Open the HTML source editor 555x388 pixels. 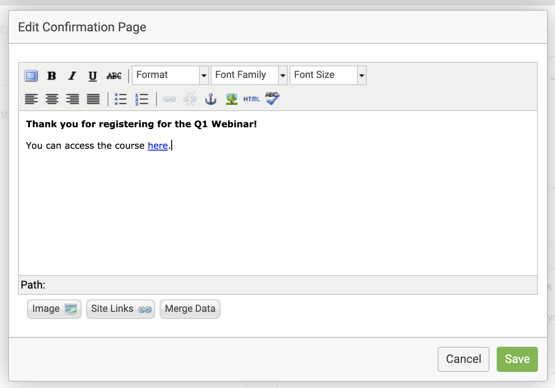pos(251,99)
